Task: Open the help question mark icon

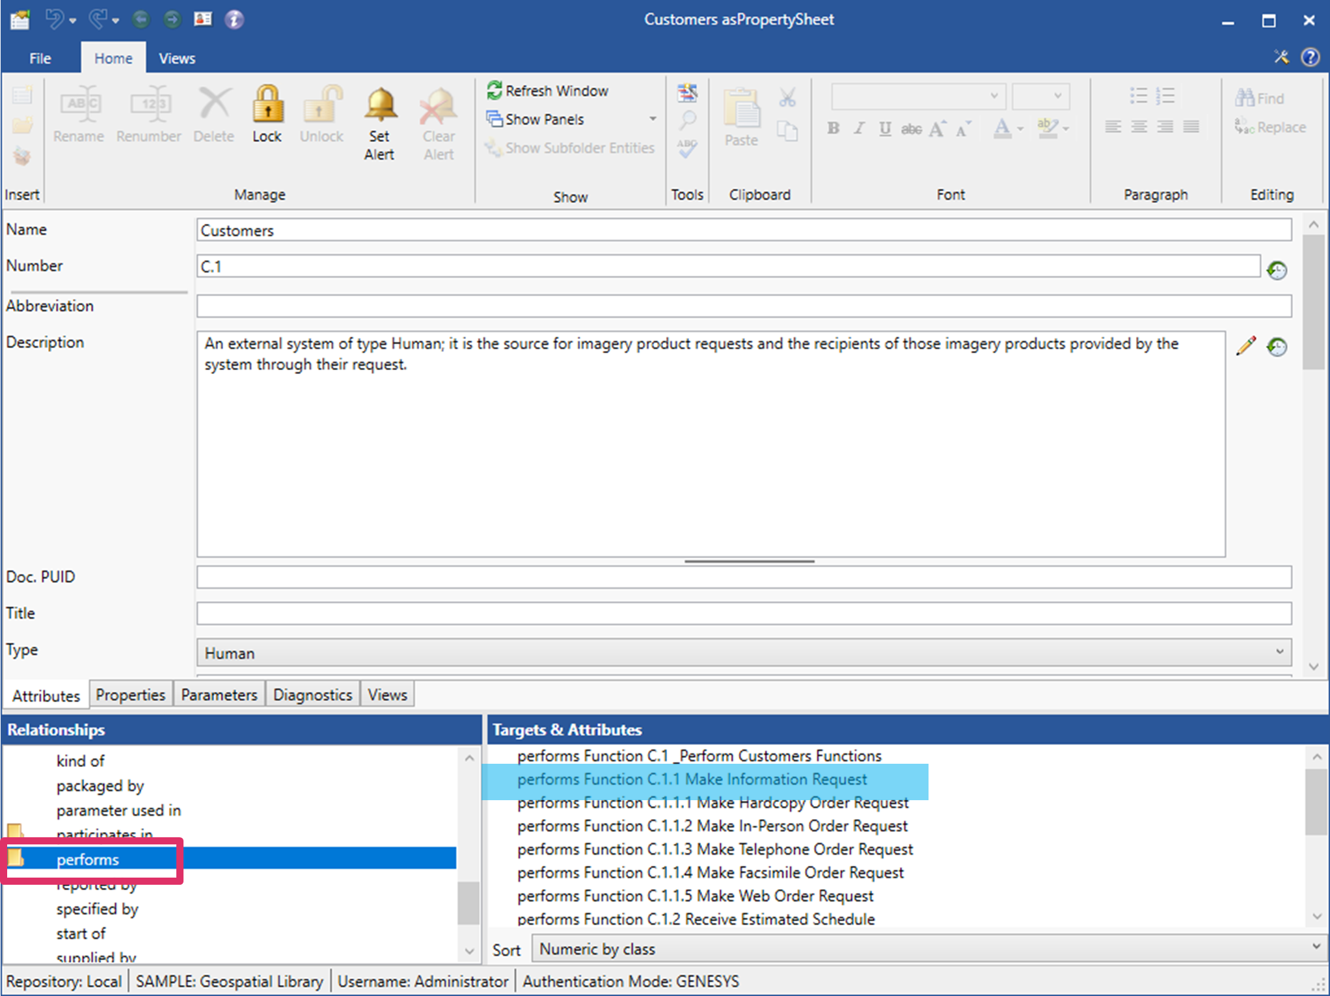Action: tap(1310, 57)
